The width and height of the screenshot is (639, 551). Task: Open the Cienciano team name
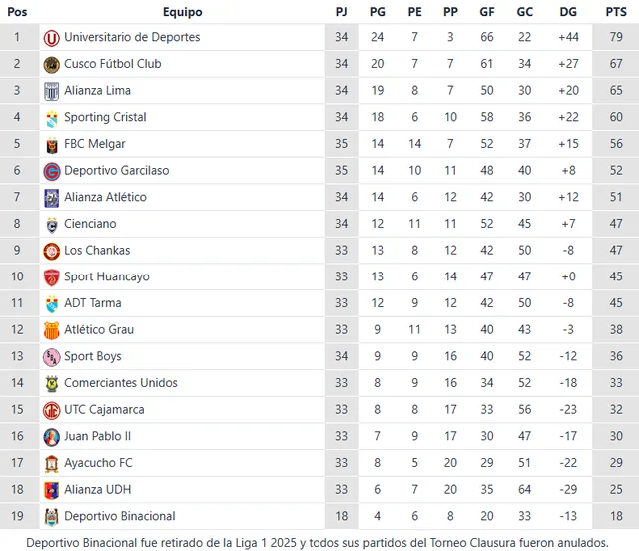click(x=90, y=224)
